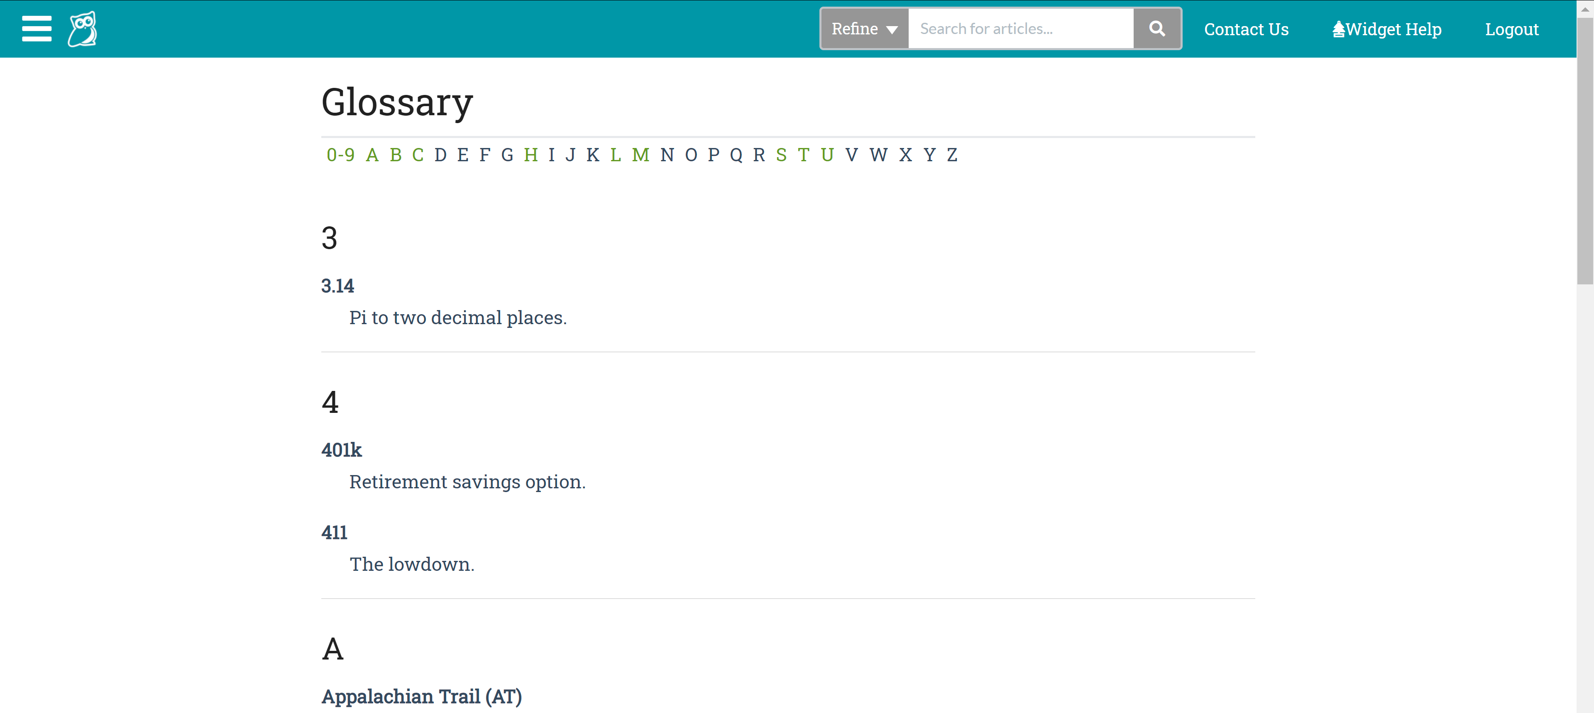Select letter L in the index
1594x713 pixels.
click(615, 155)
